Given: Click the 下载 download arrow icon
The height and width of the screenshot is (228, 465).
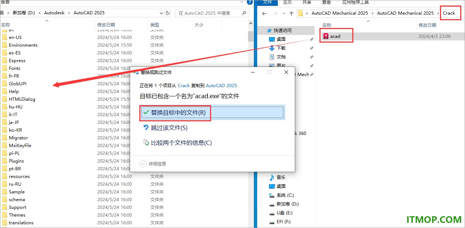Looking at the screenshot, I should click(x=272, y=48).
